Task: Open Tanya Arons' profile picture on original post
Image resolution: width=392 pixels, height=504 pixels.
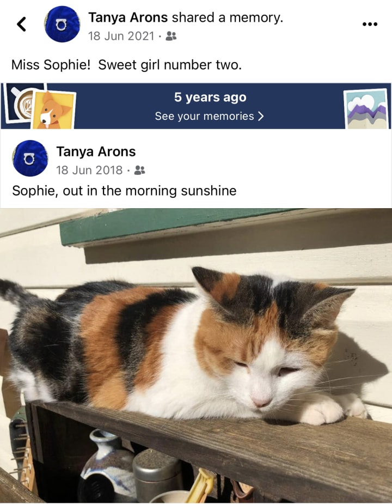Action: 30,158
